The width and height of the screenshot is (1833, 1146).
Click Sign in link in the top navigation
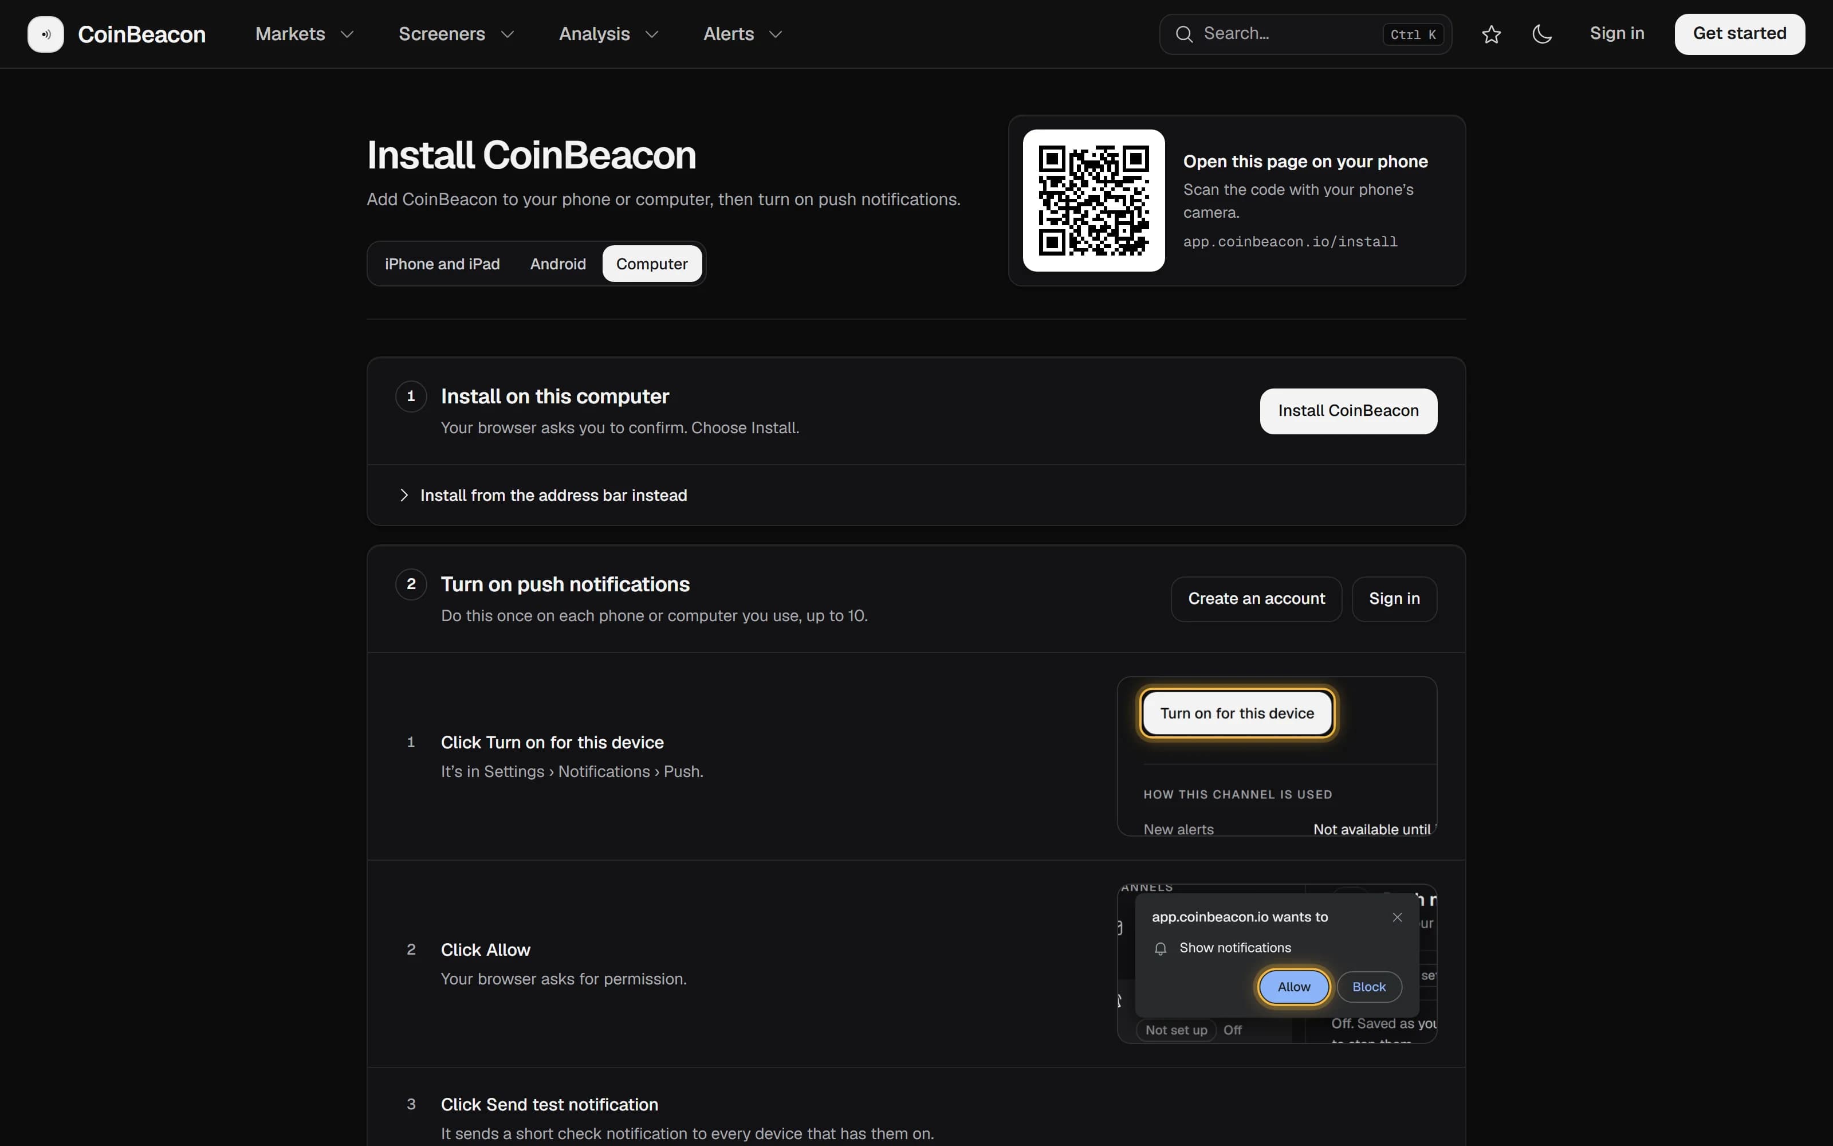(1616, 33)
